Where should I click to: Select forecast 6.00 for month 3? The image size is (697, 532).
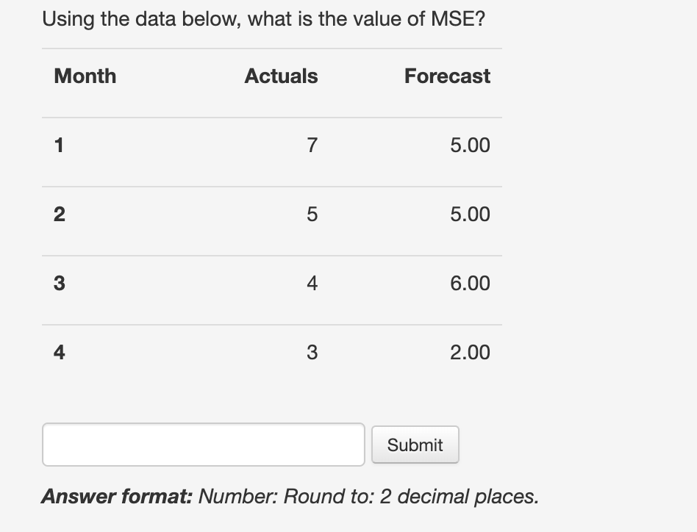click(x=471, y=283)
